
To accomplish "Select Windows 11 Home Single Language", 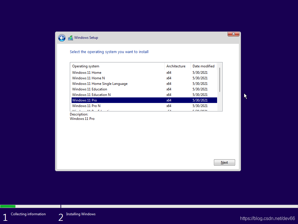I will pos(144,84).
